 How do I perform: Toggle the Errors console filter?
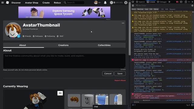[134, 9]
